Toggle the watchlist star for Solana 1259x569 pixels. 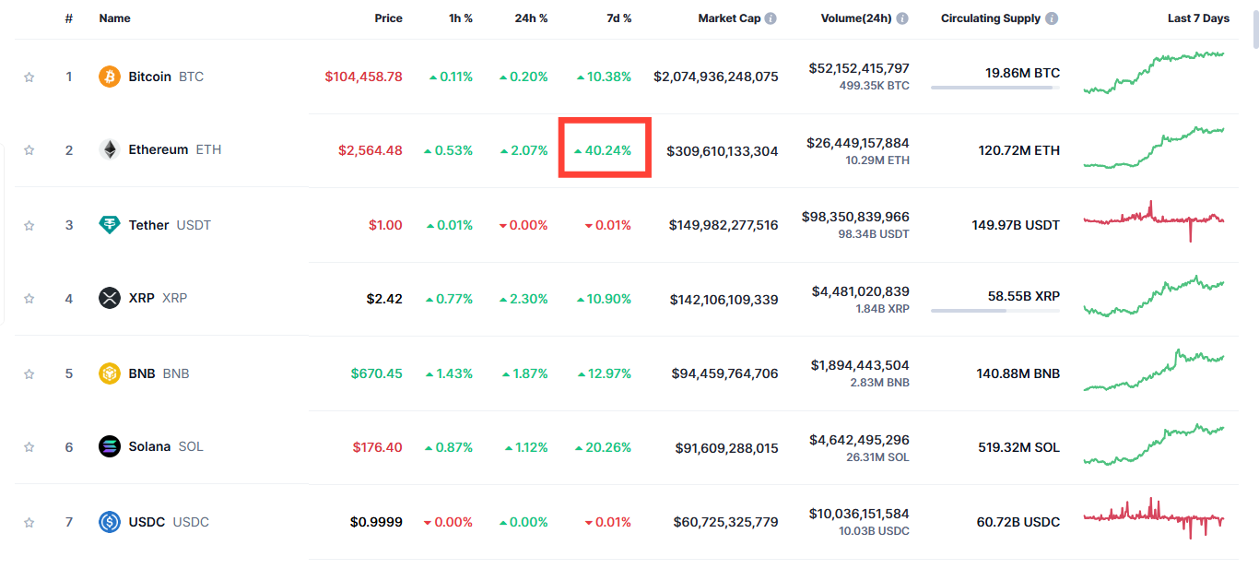click(29, 447)
